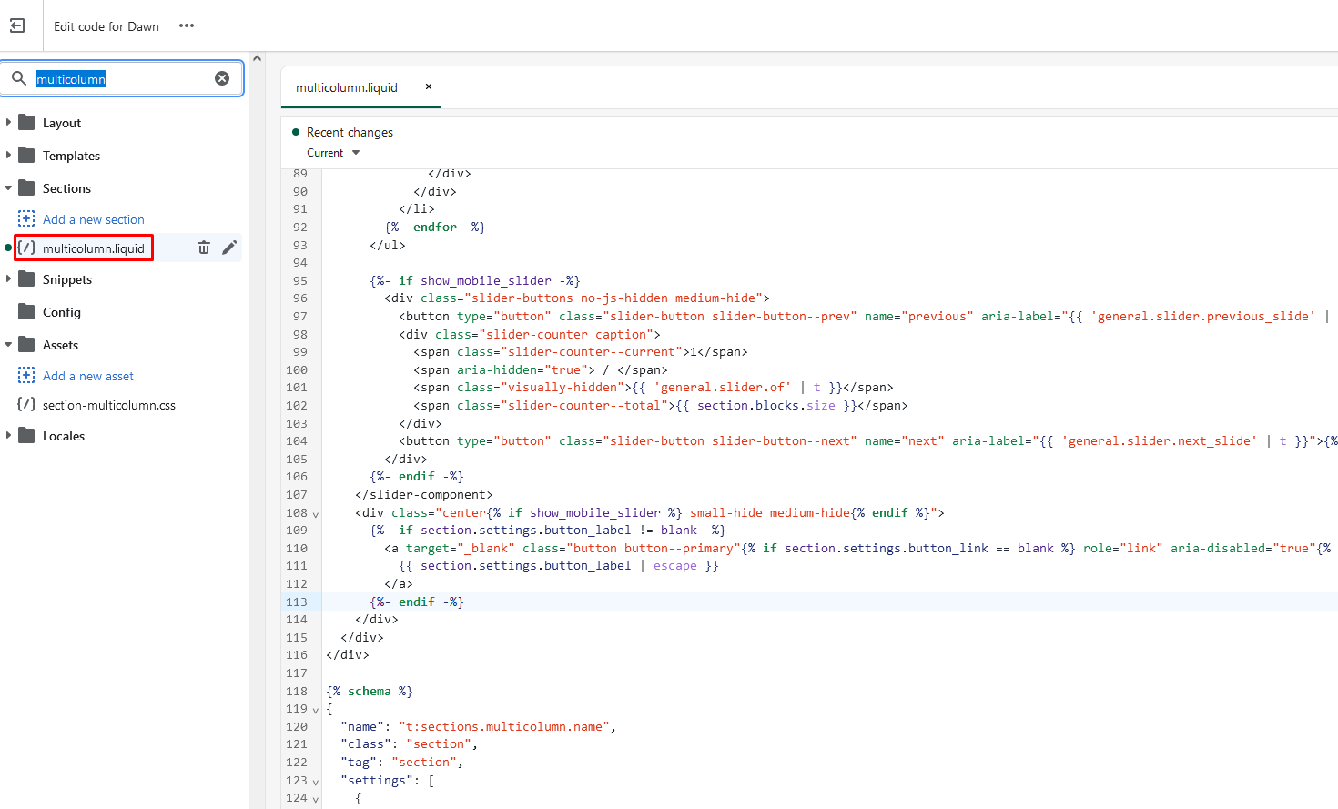1338x809 pixels.
Task: Expand the Locales folder arrow
Action: coord(9,435)
